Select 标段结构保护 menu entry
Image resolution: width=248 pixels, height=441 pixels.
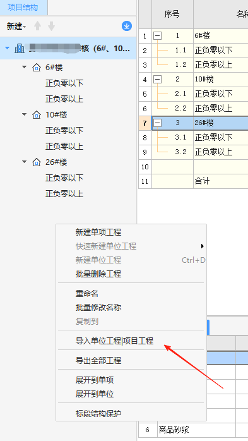click(x=98, y=414)
